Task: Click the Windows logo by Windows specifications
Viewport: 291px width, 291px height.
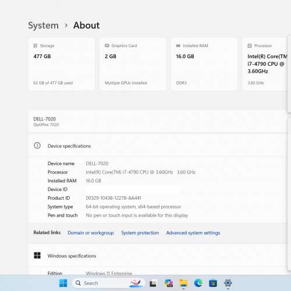Action: point(37,255)
